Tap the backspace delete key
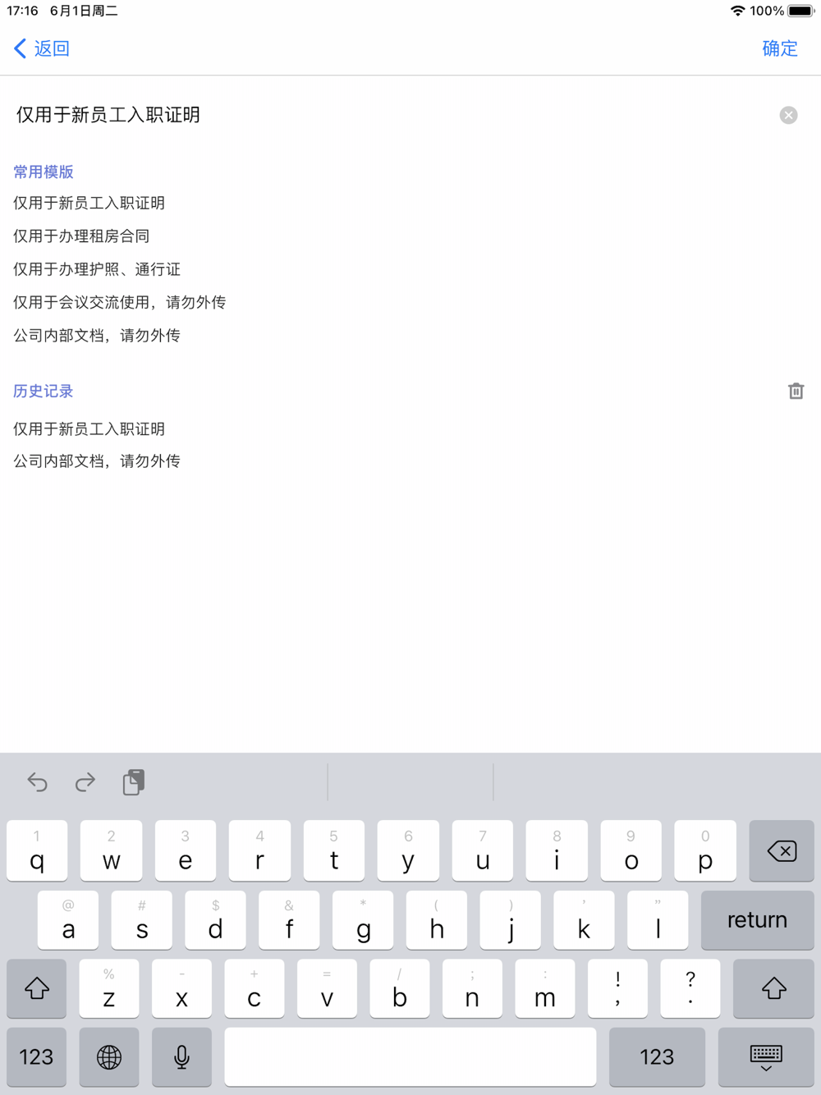Screen dimensions: 821x1095 (x=782, y=850)
